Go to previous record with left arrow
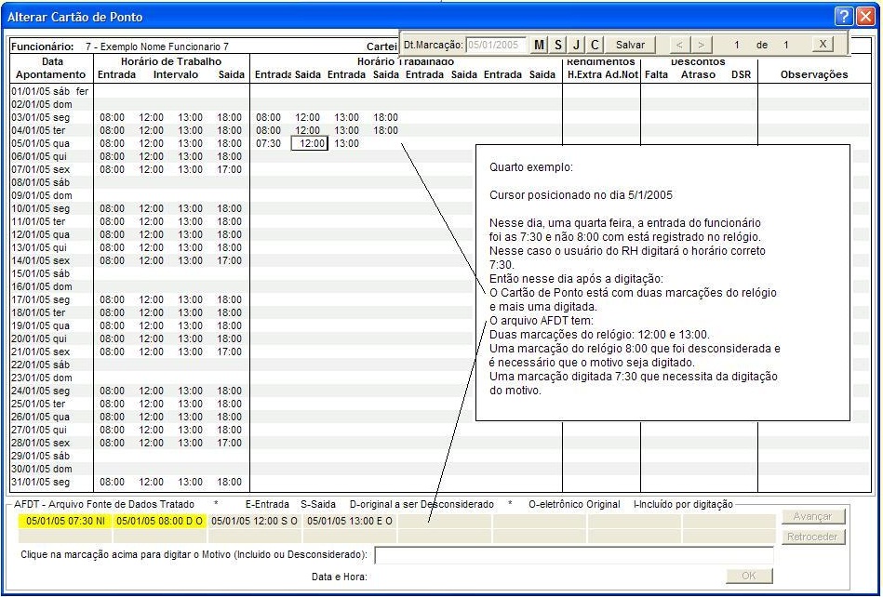The image size is (883, 597). click(680, 45)
